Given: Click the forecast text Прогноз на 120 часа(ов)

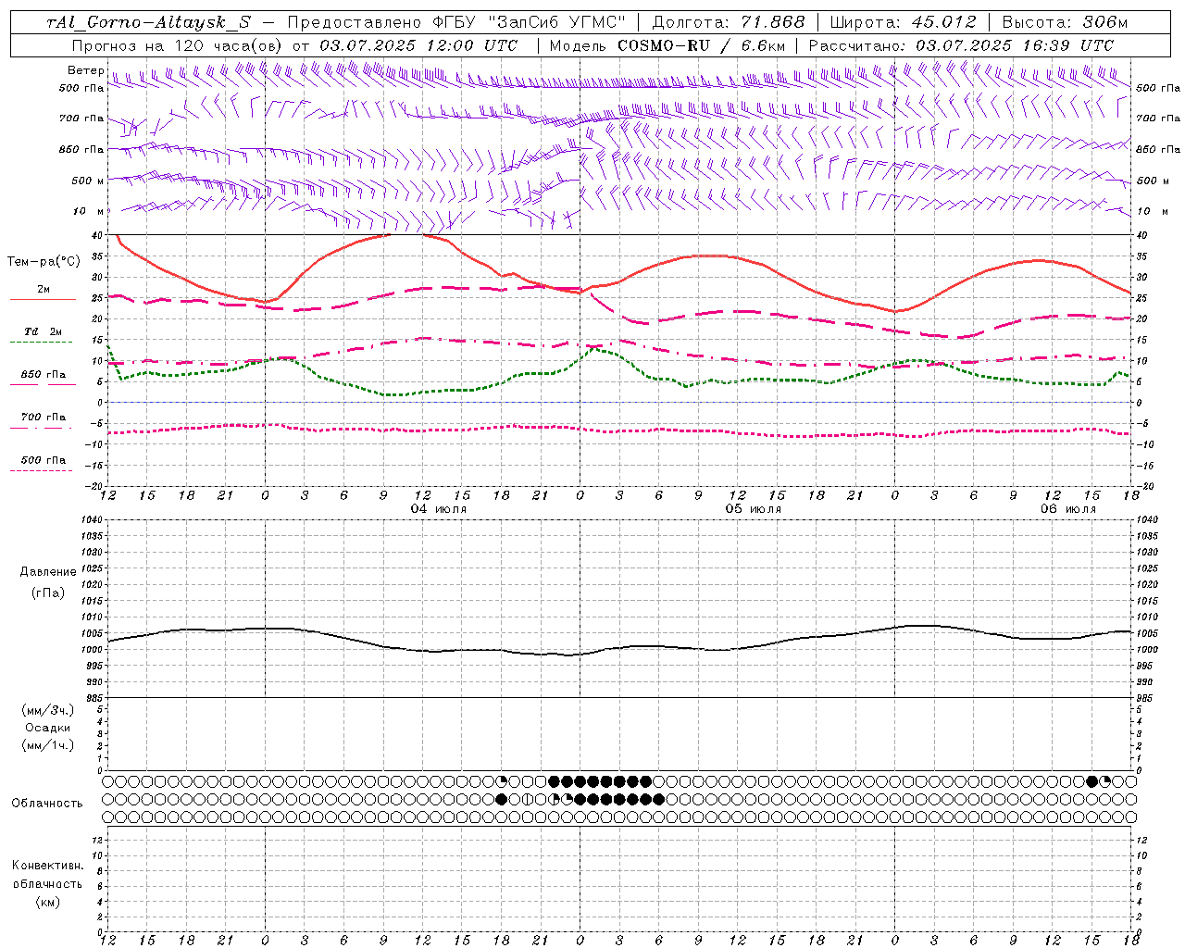Looking at the screenshot, I should point(178,45).
